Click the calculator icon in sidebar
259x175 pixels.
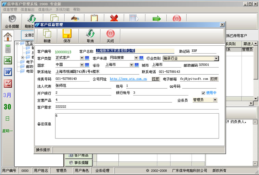8,48
